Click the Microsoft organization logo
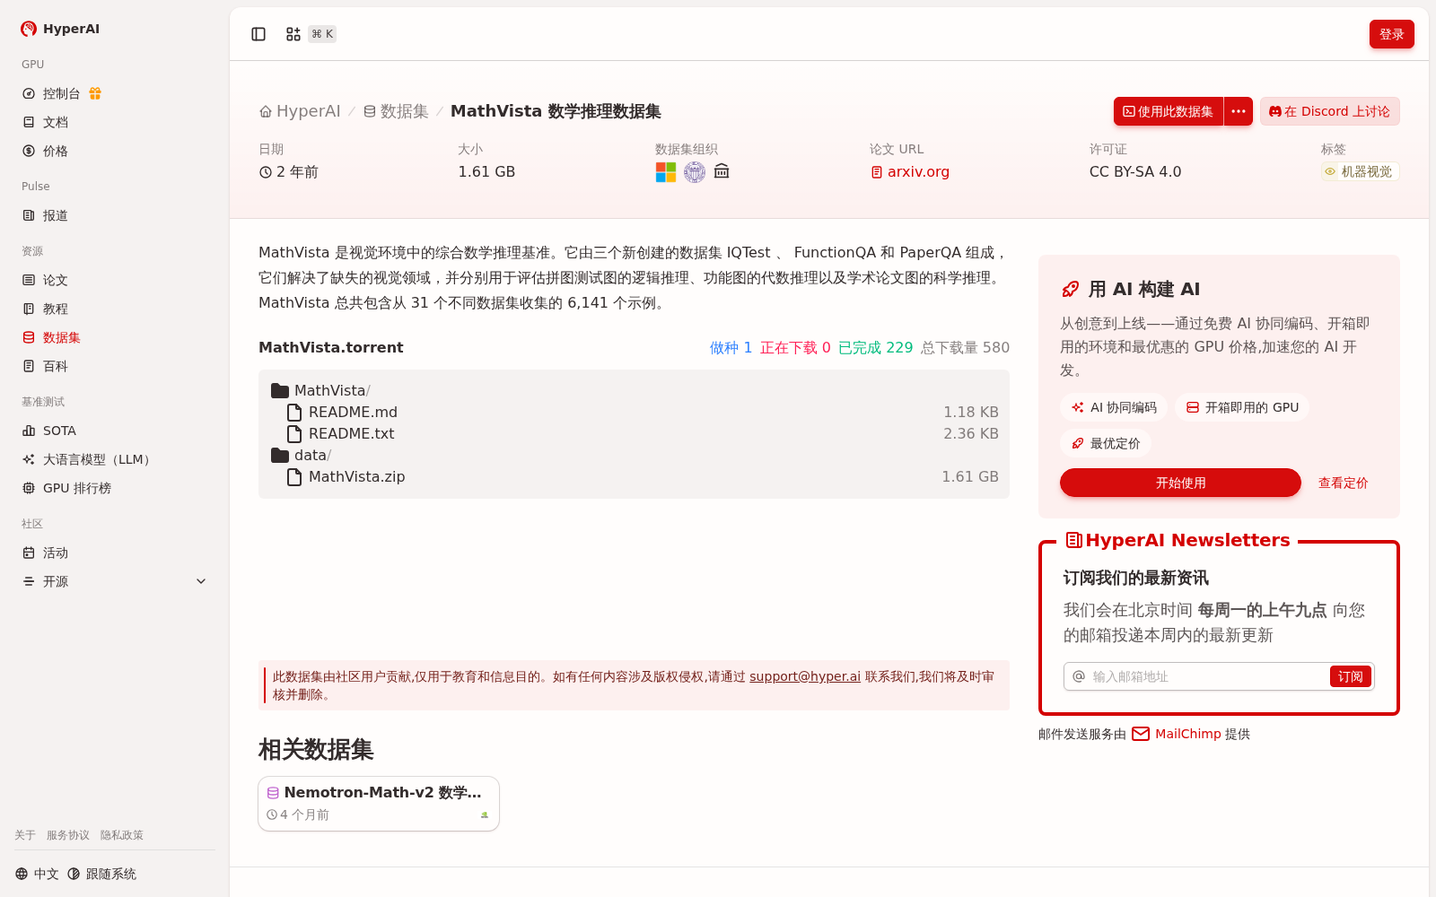Viewport: 1436px width, 897px height. (x=666, y=171)
